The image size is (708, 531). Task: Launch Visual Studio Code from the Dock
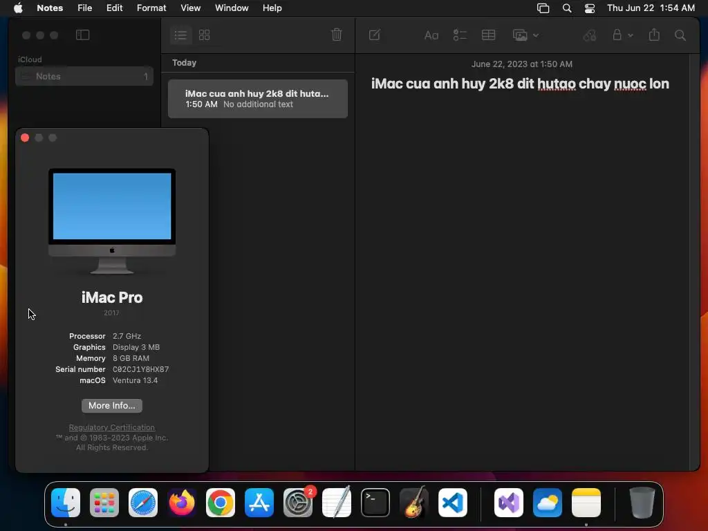point(453,503)
